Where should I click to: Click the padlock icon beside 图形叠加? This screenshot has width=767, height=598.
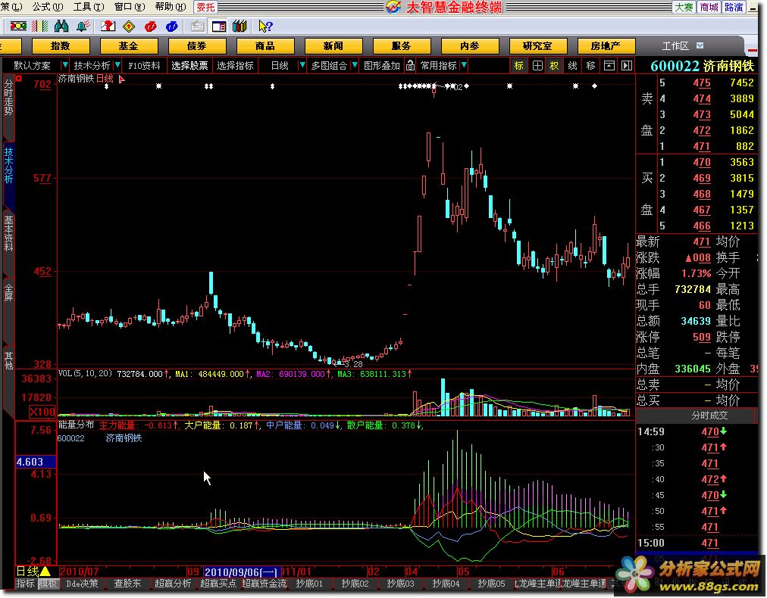pyautogui.click(x=410, y=65)
